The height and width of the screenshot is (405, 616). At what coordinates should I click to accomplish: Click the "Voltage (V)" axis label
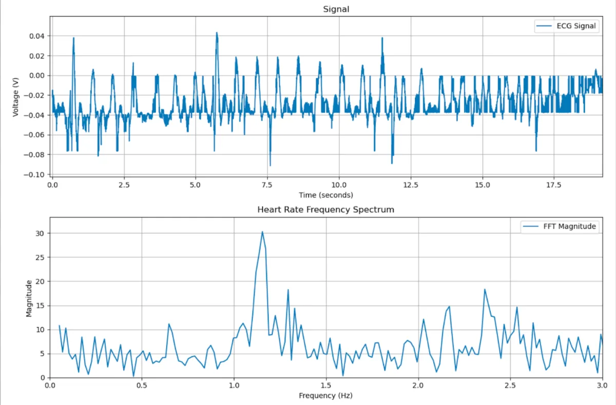[16, 96]
